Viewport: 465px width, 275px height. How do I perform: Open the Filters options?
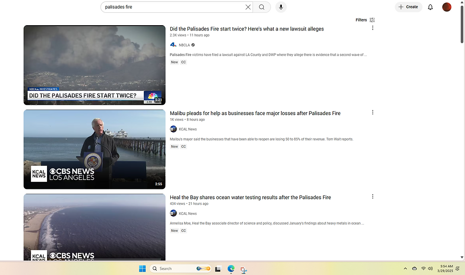click(365, 20)
